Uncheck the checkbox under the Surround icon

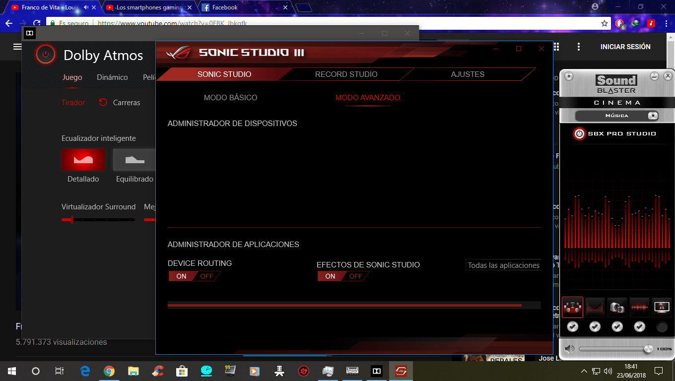point(572,326)
